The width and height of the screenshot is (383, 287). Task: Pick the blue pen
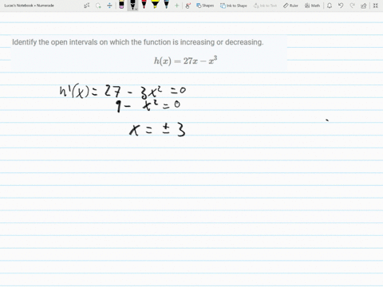[167, 5]
